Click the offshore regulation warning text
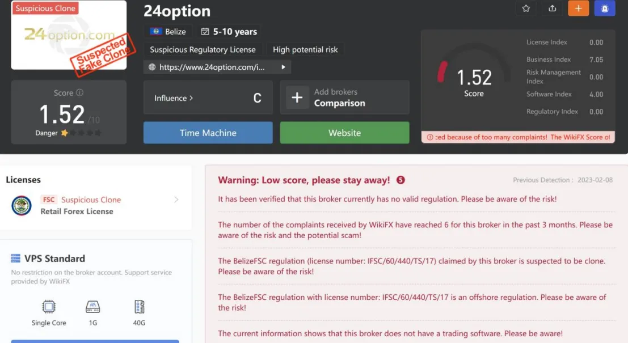Viewport: 628px width, 343px height. coord(412,302)
